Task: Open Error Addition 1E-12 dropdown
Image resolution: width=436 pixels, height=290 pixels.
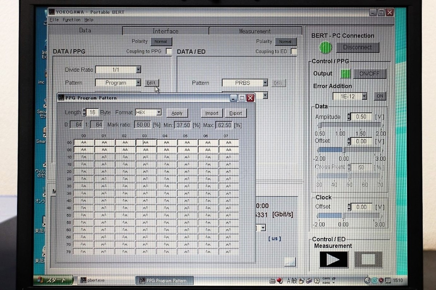Action: click(364, 96)
